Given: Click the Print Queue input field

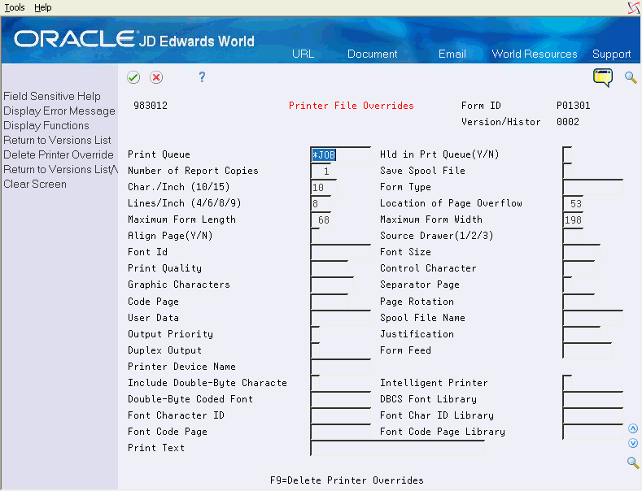Looking at the screenshot, I should click(341, 154).
